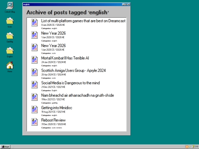Open the New Year 2026 post categorized english

click(x=53, y=33)
